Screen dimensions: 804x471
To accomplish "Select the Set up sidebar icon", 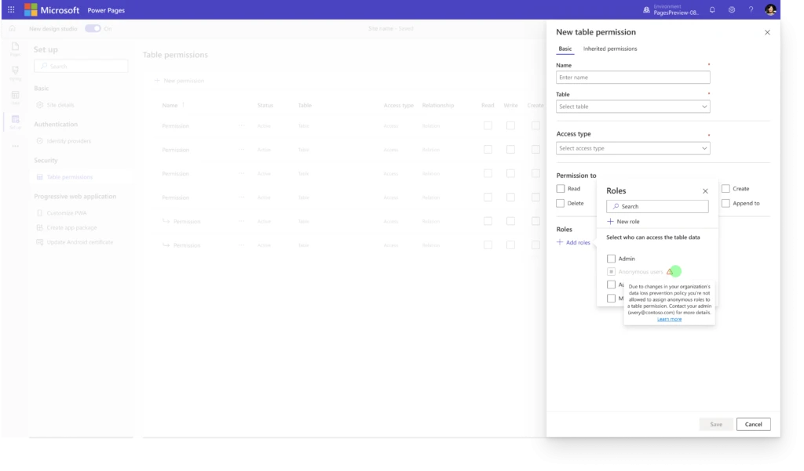I will 14,120.
